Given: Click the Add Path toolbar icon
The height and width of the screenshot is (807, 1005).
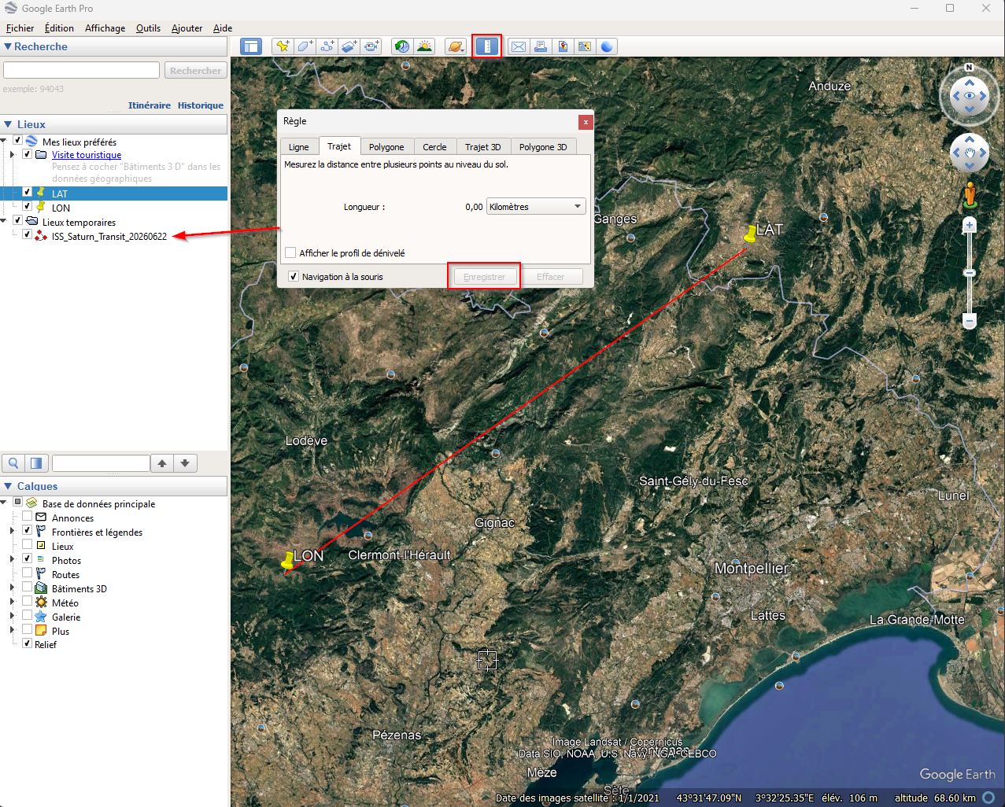Looking at the screenshot, I should (327, 46).
